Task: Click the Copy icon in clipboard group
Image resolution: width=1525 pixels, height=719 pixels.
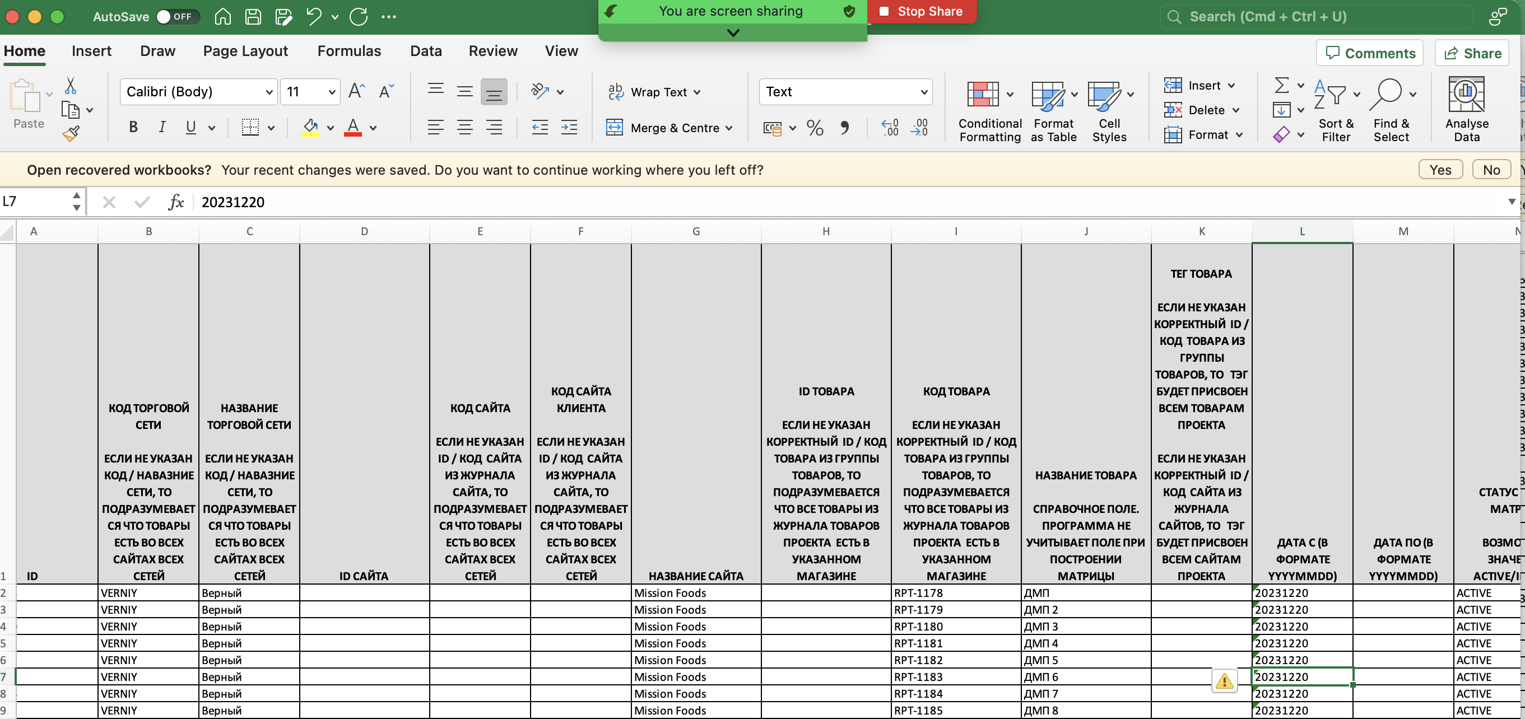Action: coord(71,110)
